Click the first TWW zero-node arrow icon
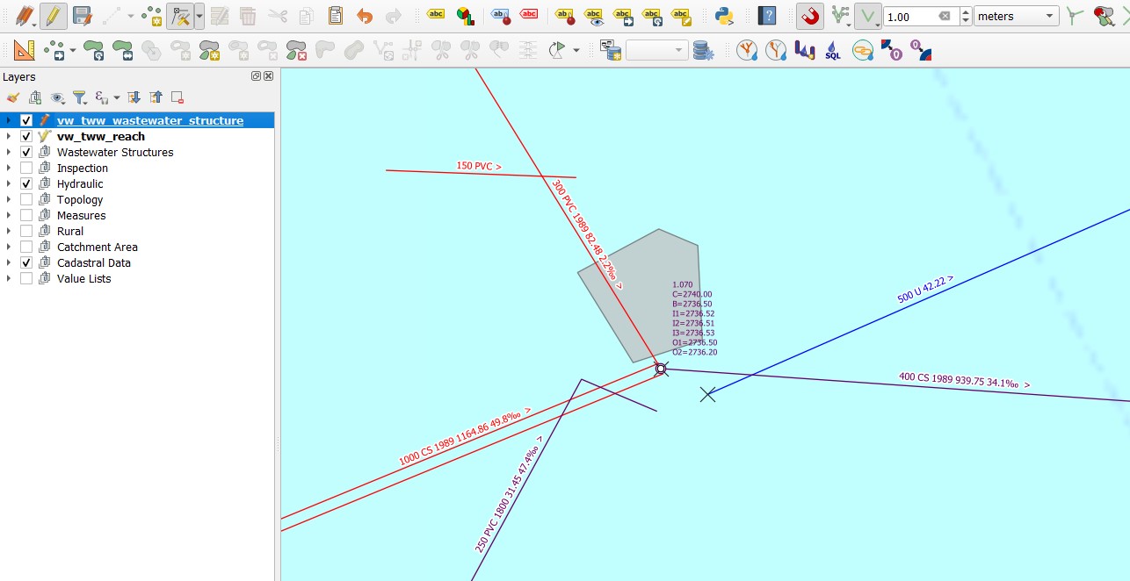1130x581 pixels. 891,50
